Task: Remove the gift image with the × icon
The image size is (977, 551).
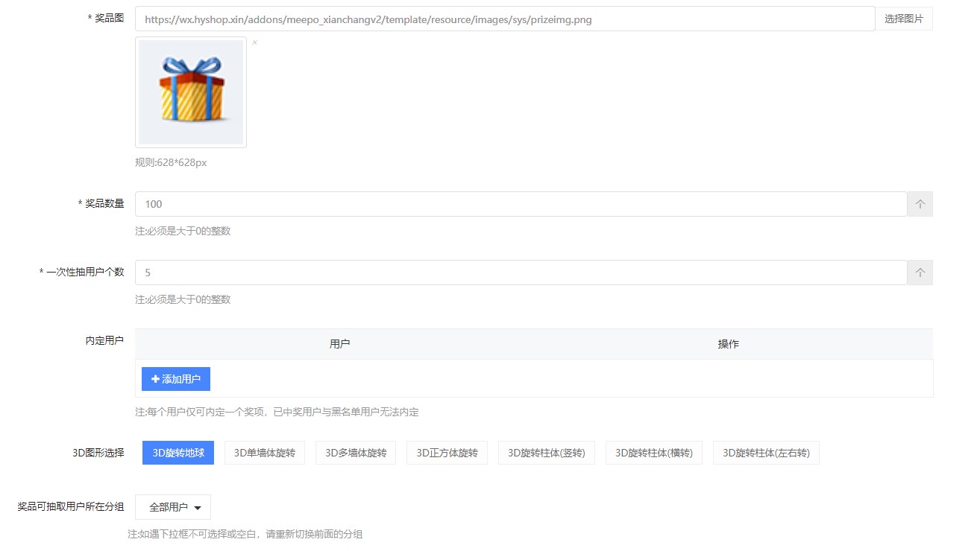Action: coord(254,43)
